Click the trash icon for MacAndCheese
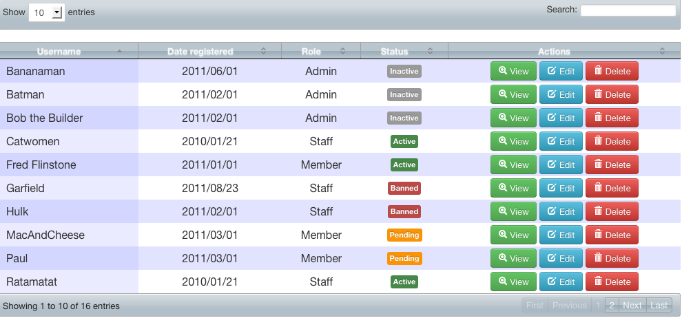Viewport: 682px width, 318px height. point(598,235)
